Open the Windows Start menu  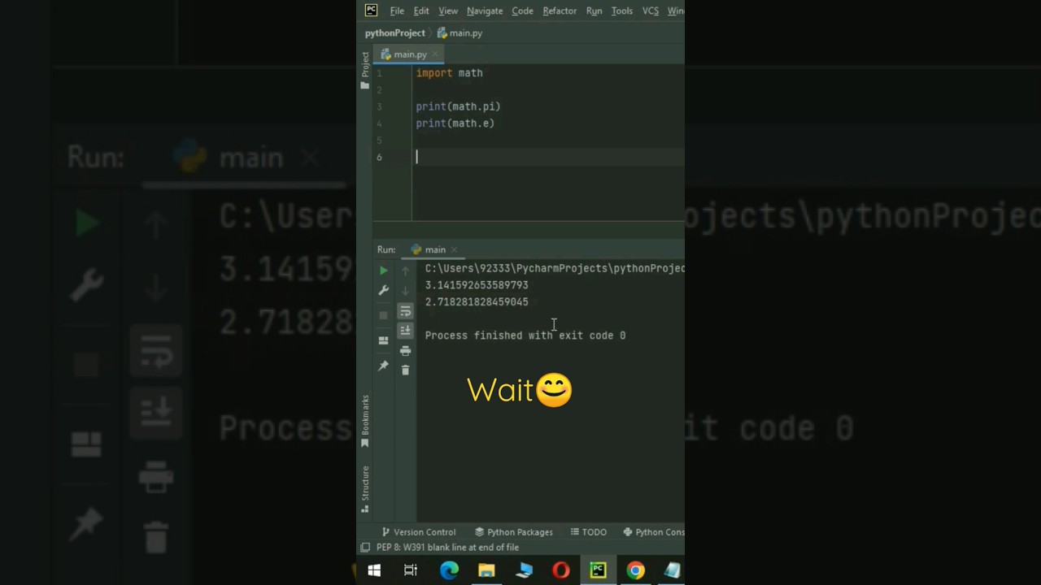click(374, 570)
